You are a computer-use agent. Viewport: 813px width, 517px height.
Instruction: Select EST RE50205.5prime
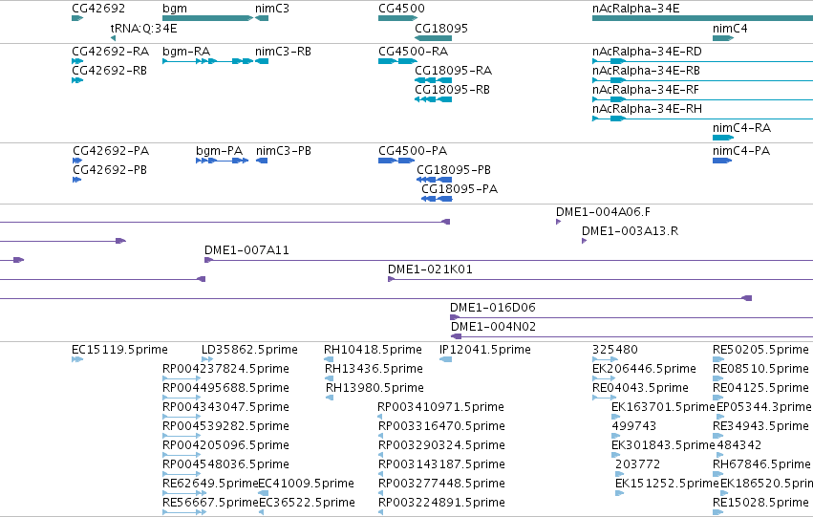pos(760,350)
